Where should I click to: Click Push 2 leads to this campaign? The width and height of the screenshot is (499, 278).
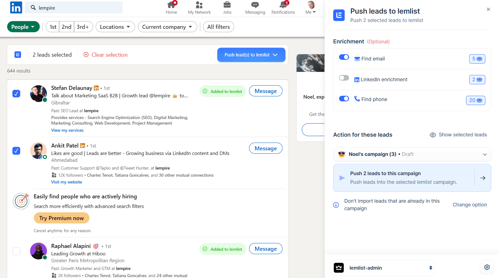[x=412, y=178]
